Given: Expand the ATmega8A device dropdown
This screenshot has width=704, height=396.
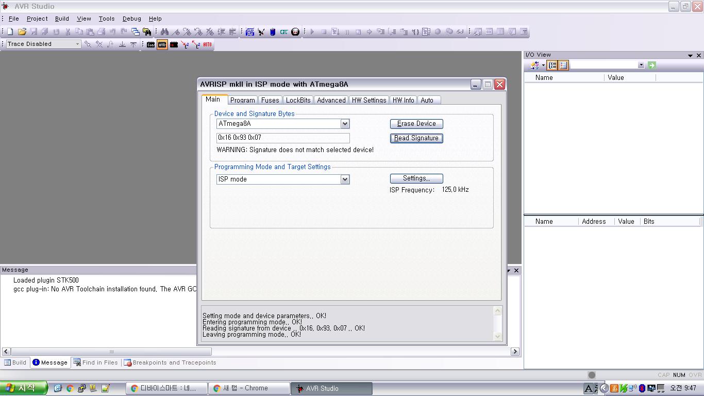Looking at the screenshot, I should click(x=345, y=124).
